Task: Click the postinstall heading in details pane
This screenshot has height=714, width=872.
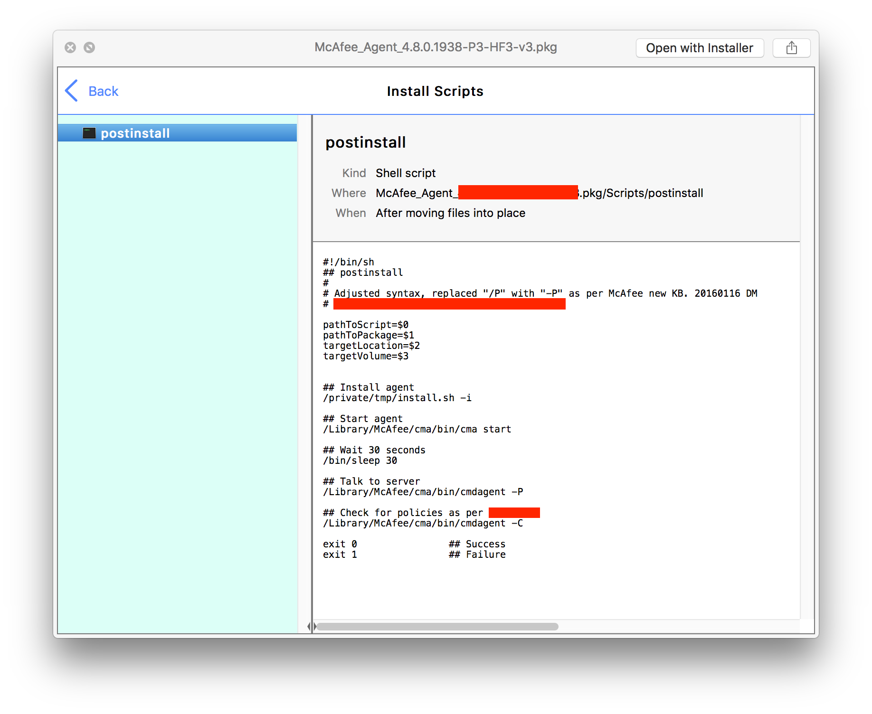Action: point(365,142)
